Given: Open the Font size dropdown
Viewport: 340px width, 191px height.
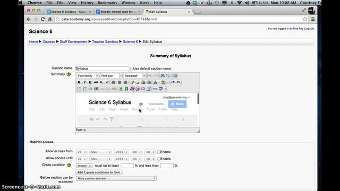Looking at the screenshot, I should point(111,75).
